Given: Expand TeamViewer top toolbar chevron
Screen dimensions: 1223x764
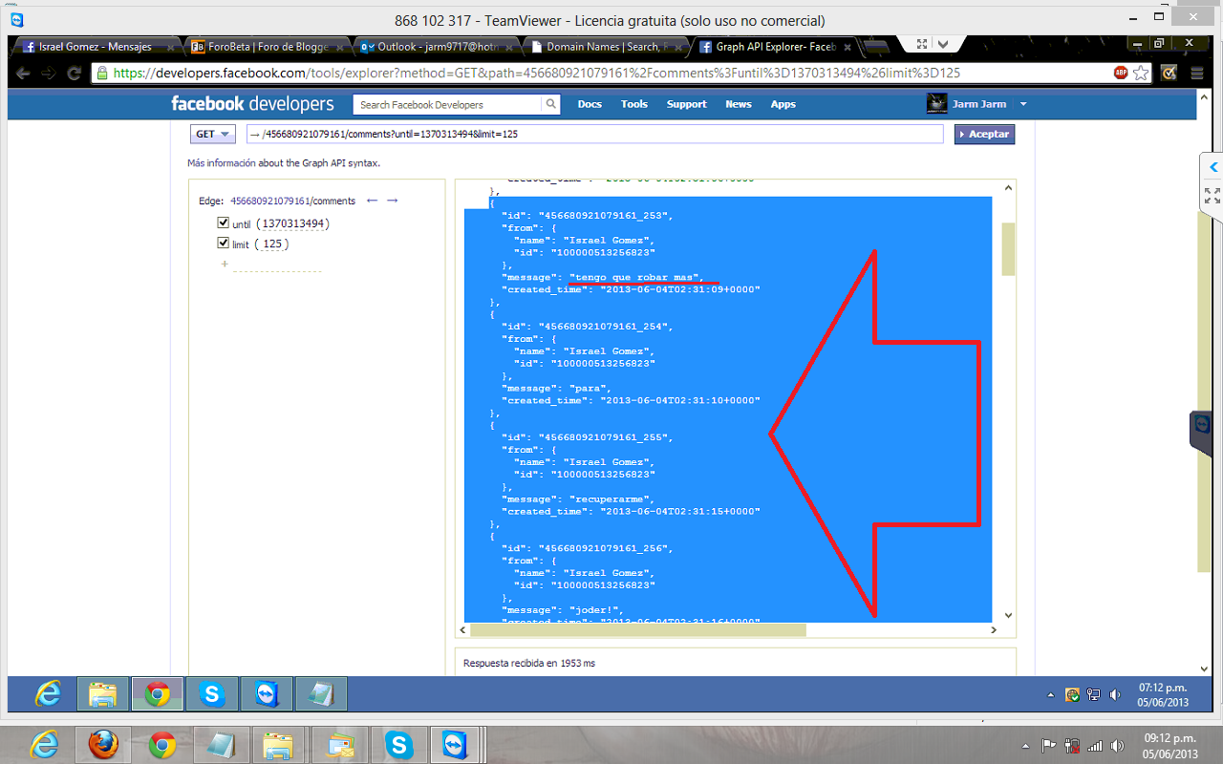Looking at the screenshot, I should pos(943,44).
